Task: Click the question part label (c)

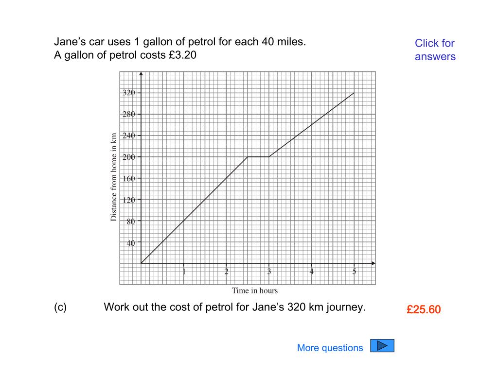Action: [60, 307]
